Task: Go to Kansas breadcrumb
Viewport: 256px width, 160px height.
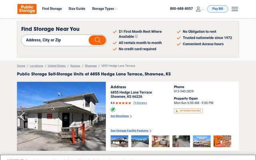Action: tap(75, 66)
